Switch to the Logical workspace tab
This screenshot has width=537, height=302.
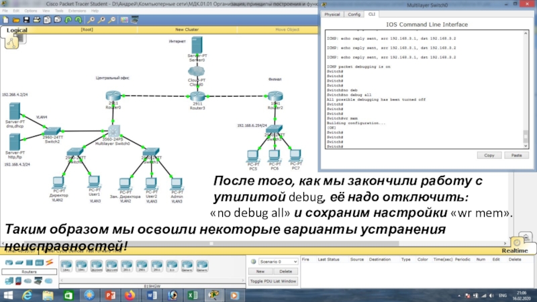(x=17, y=30)
